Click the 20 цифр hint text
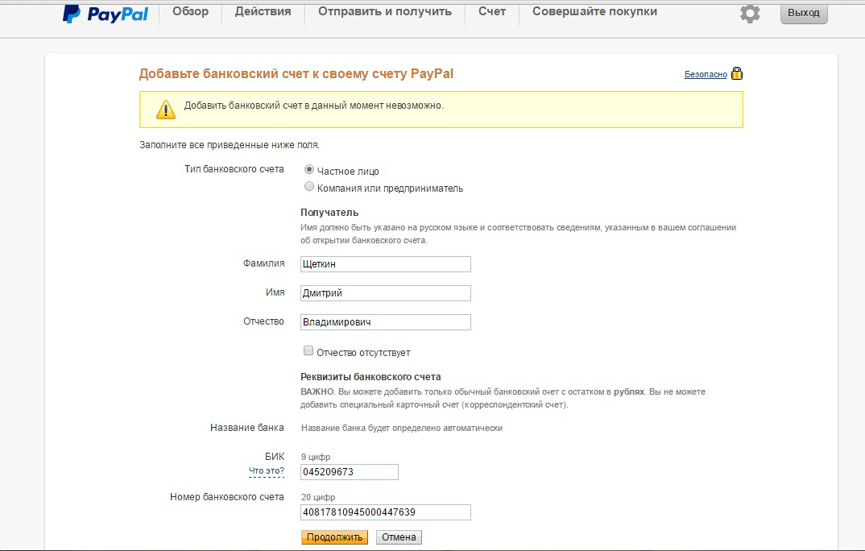865x551 pixels. click(318, 497)
